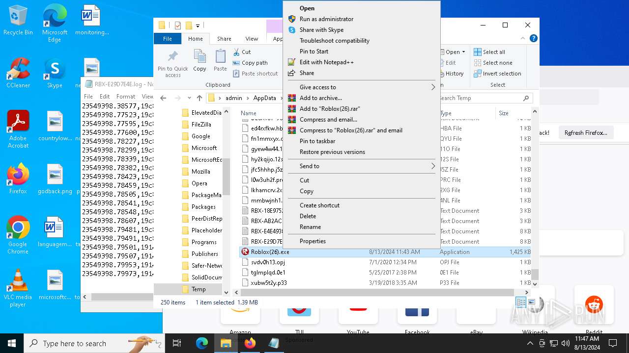Click Select none in ribbon
Viewport: 629px width, 353px height.
pos(493,63)
